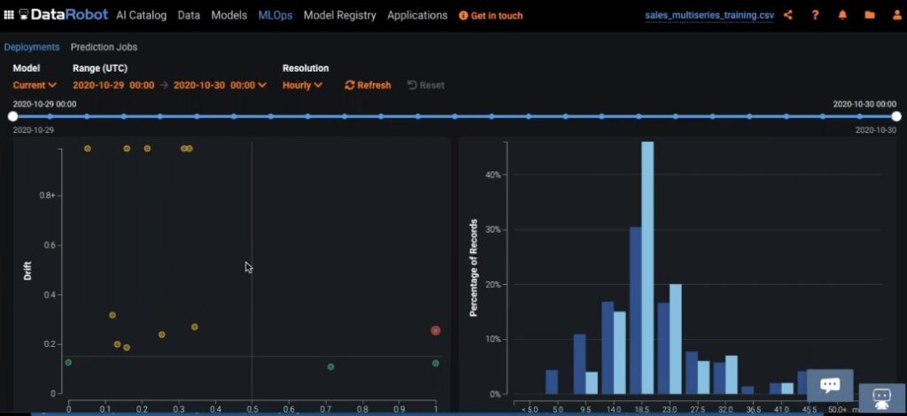Image resolution: width=907 pixels, height=416 pixels.
Task: Expand the Resolution Hourly dropdown
Action: [x=302, y=85]
